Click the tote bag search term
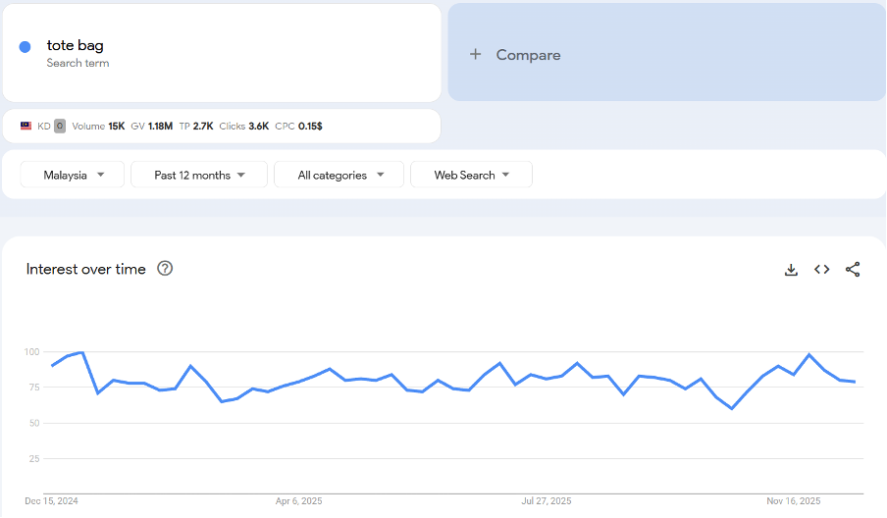Viewport: 887px width, 518px height. point(75,45)
